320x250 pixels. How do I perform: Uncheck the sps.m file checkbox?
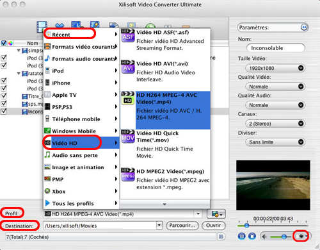[4, 104]
